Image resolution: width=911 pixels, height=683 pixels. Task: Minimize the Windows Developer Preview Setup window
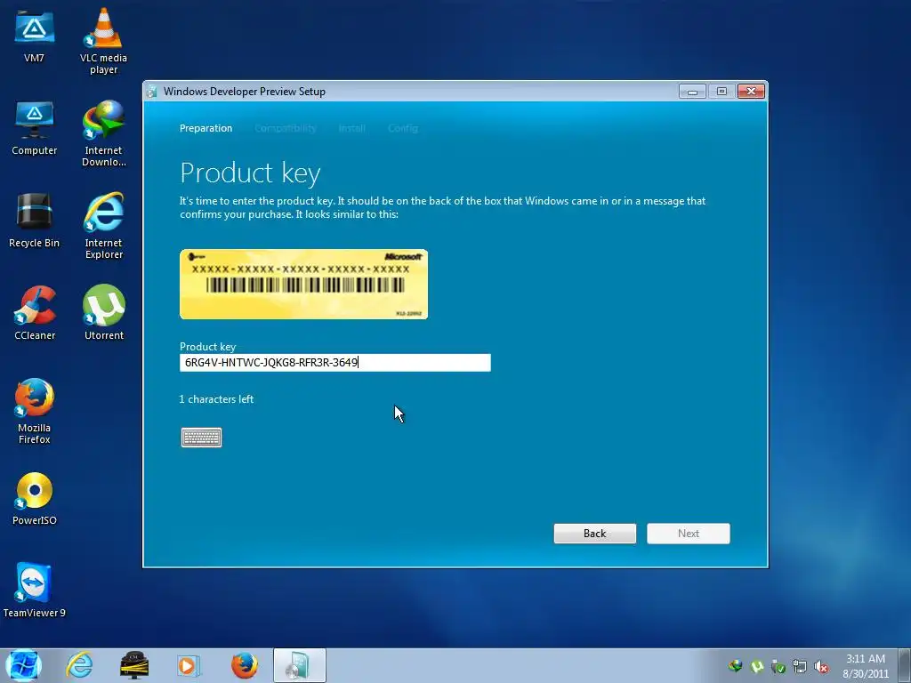pyautogui.click(x=692, y=92)
